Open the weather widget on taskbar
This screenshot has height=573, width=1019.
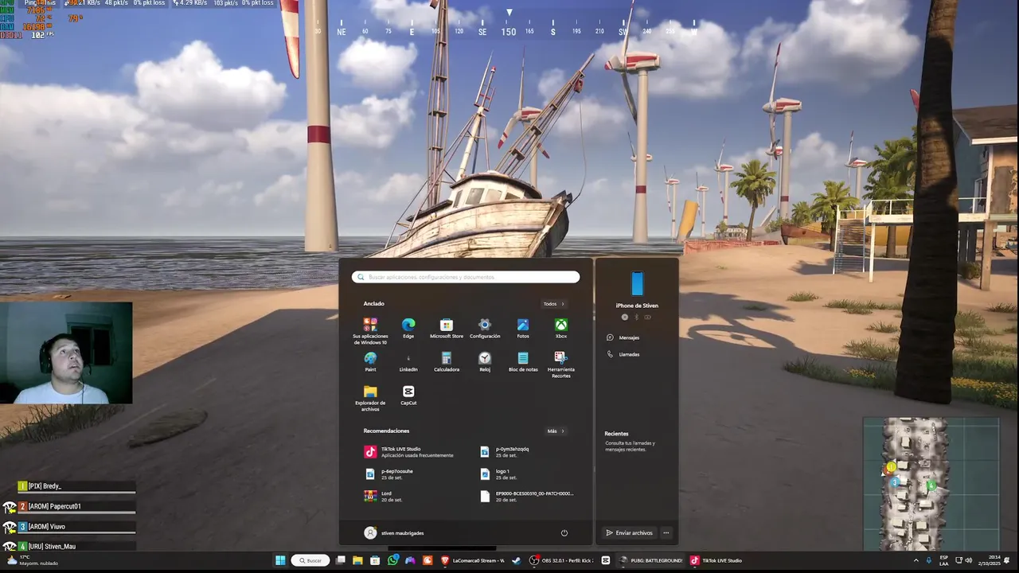[x=32, y=560]
